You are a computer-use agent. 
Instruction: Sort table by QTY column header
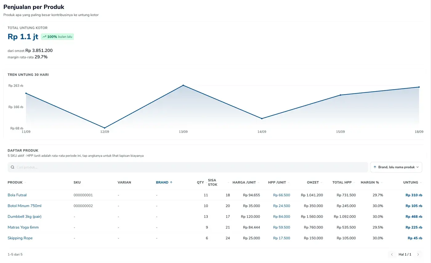click(200, 182)
